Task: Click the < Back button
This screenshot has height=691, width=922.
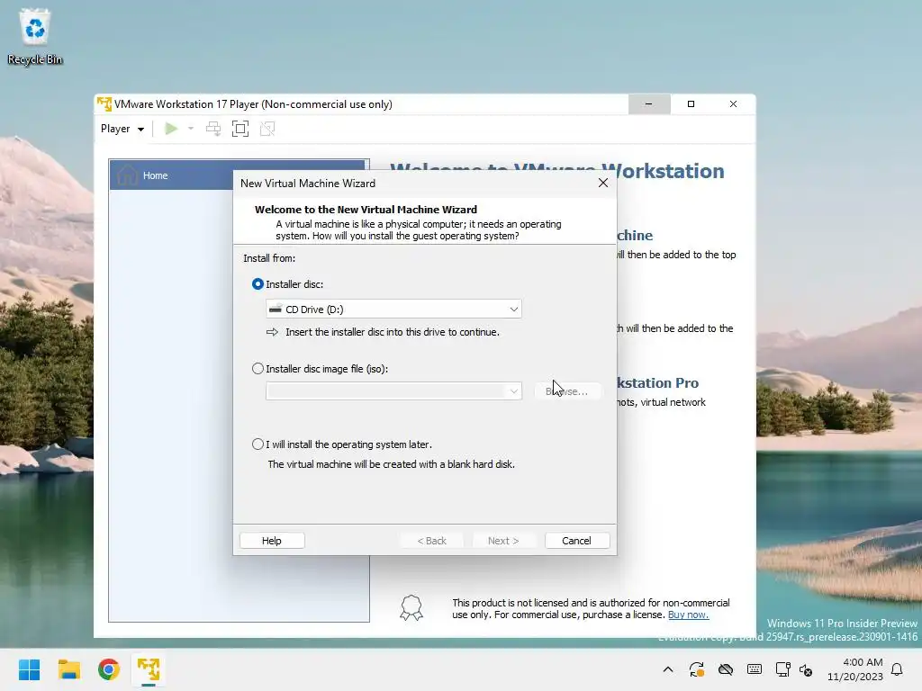Action: click(431, 541)
